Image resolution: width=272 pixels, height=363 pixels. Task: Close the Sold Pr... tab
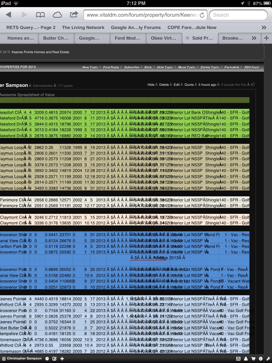(187, 38)
